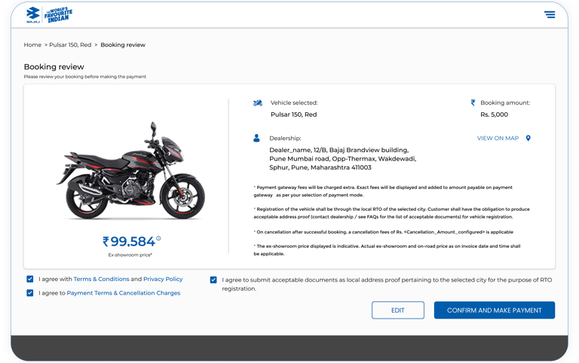Open the Pulsar 150, Red breadcrumb
The image size is (579, 363).
click(x=70, y=44)
